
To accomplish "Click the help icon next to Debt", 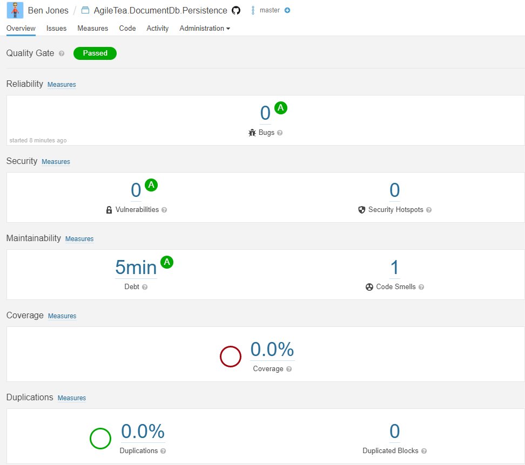I will coord(145,287).
